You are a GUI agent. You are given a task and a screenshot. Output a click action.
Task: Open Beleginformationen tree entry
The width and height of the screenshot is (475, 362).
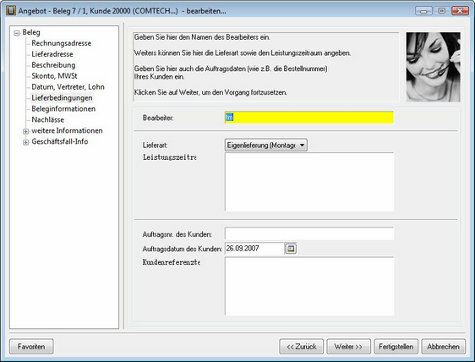tap(63, 108)
